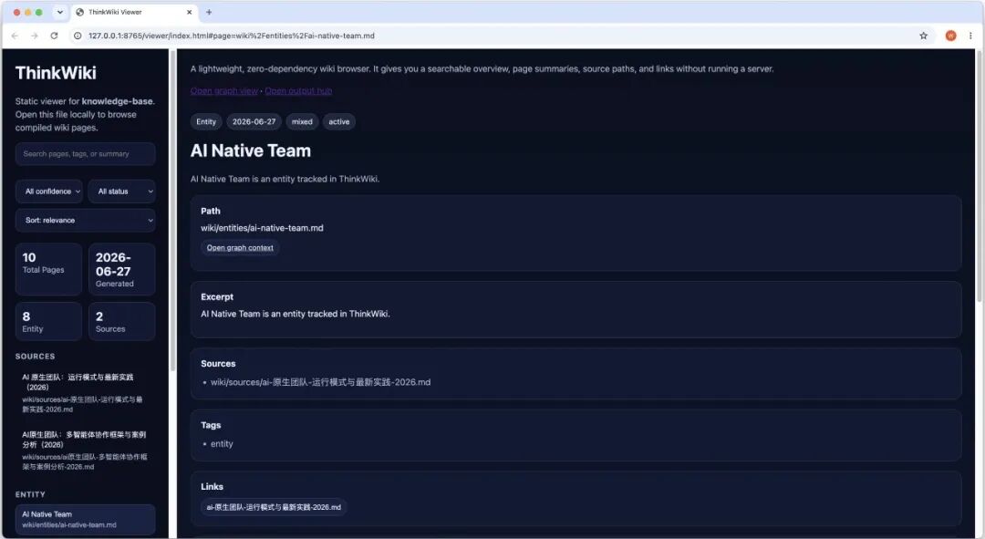
Task: Click the site info icon in address bar
Action: [78, 36]
